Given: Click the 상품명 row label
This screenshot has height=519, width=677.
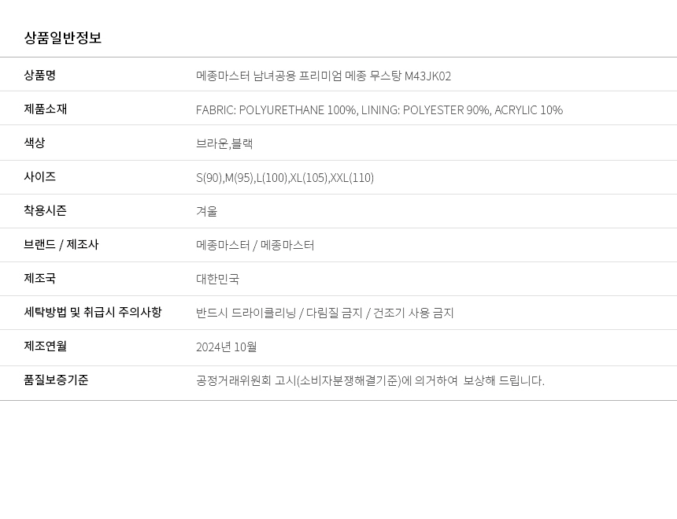Looking at the screenshot, I should [x=40, y=76].
